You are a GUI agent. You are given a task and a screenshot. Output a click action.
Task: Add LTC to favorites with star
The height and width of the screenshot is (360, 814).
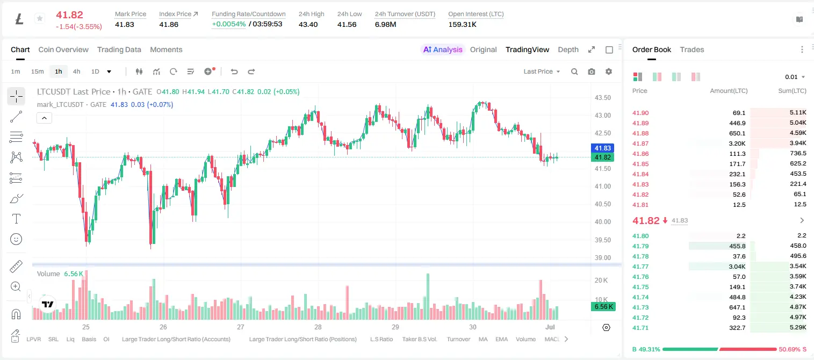point(39,19)
